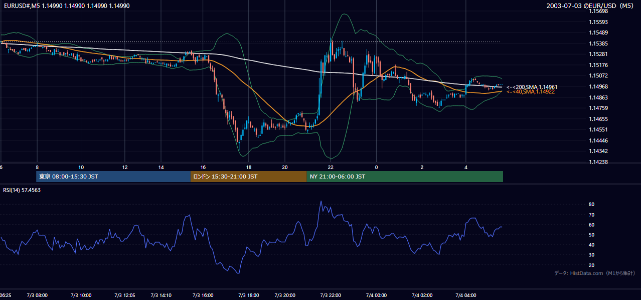Click price scale value 1.15072
The image size is (641, 300).
click(x=598, y=75)
